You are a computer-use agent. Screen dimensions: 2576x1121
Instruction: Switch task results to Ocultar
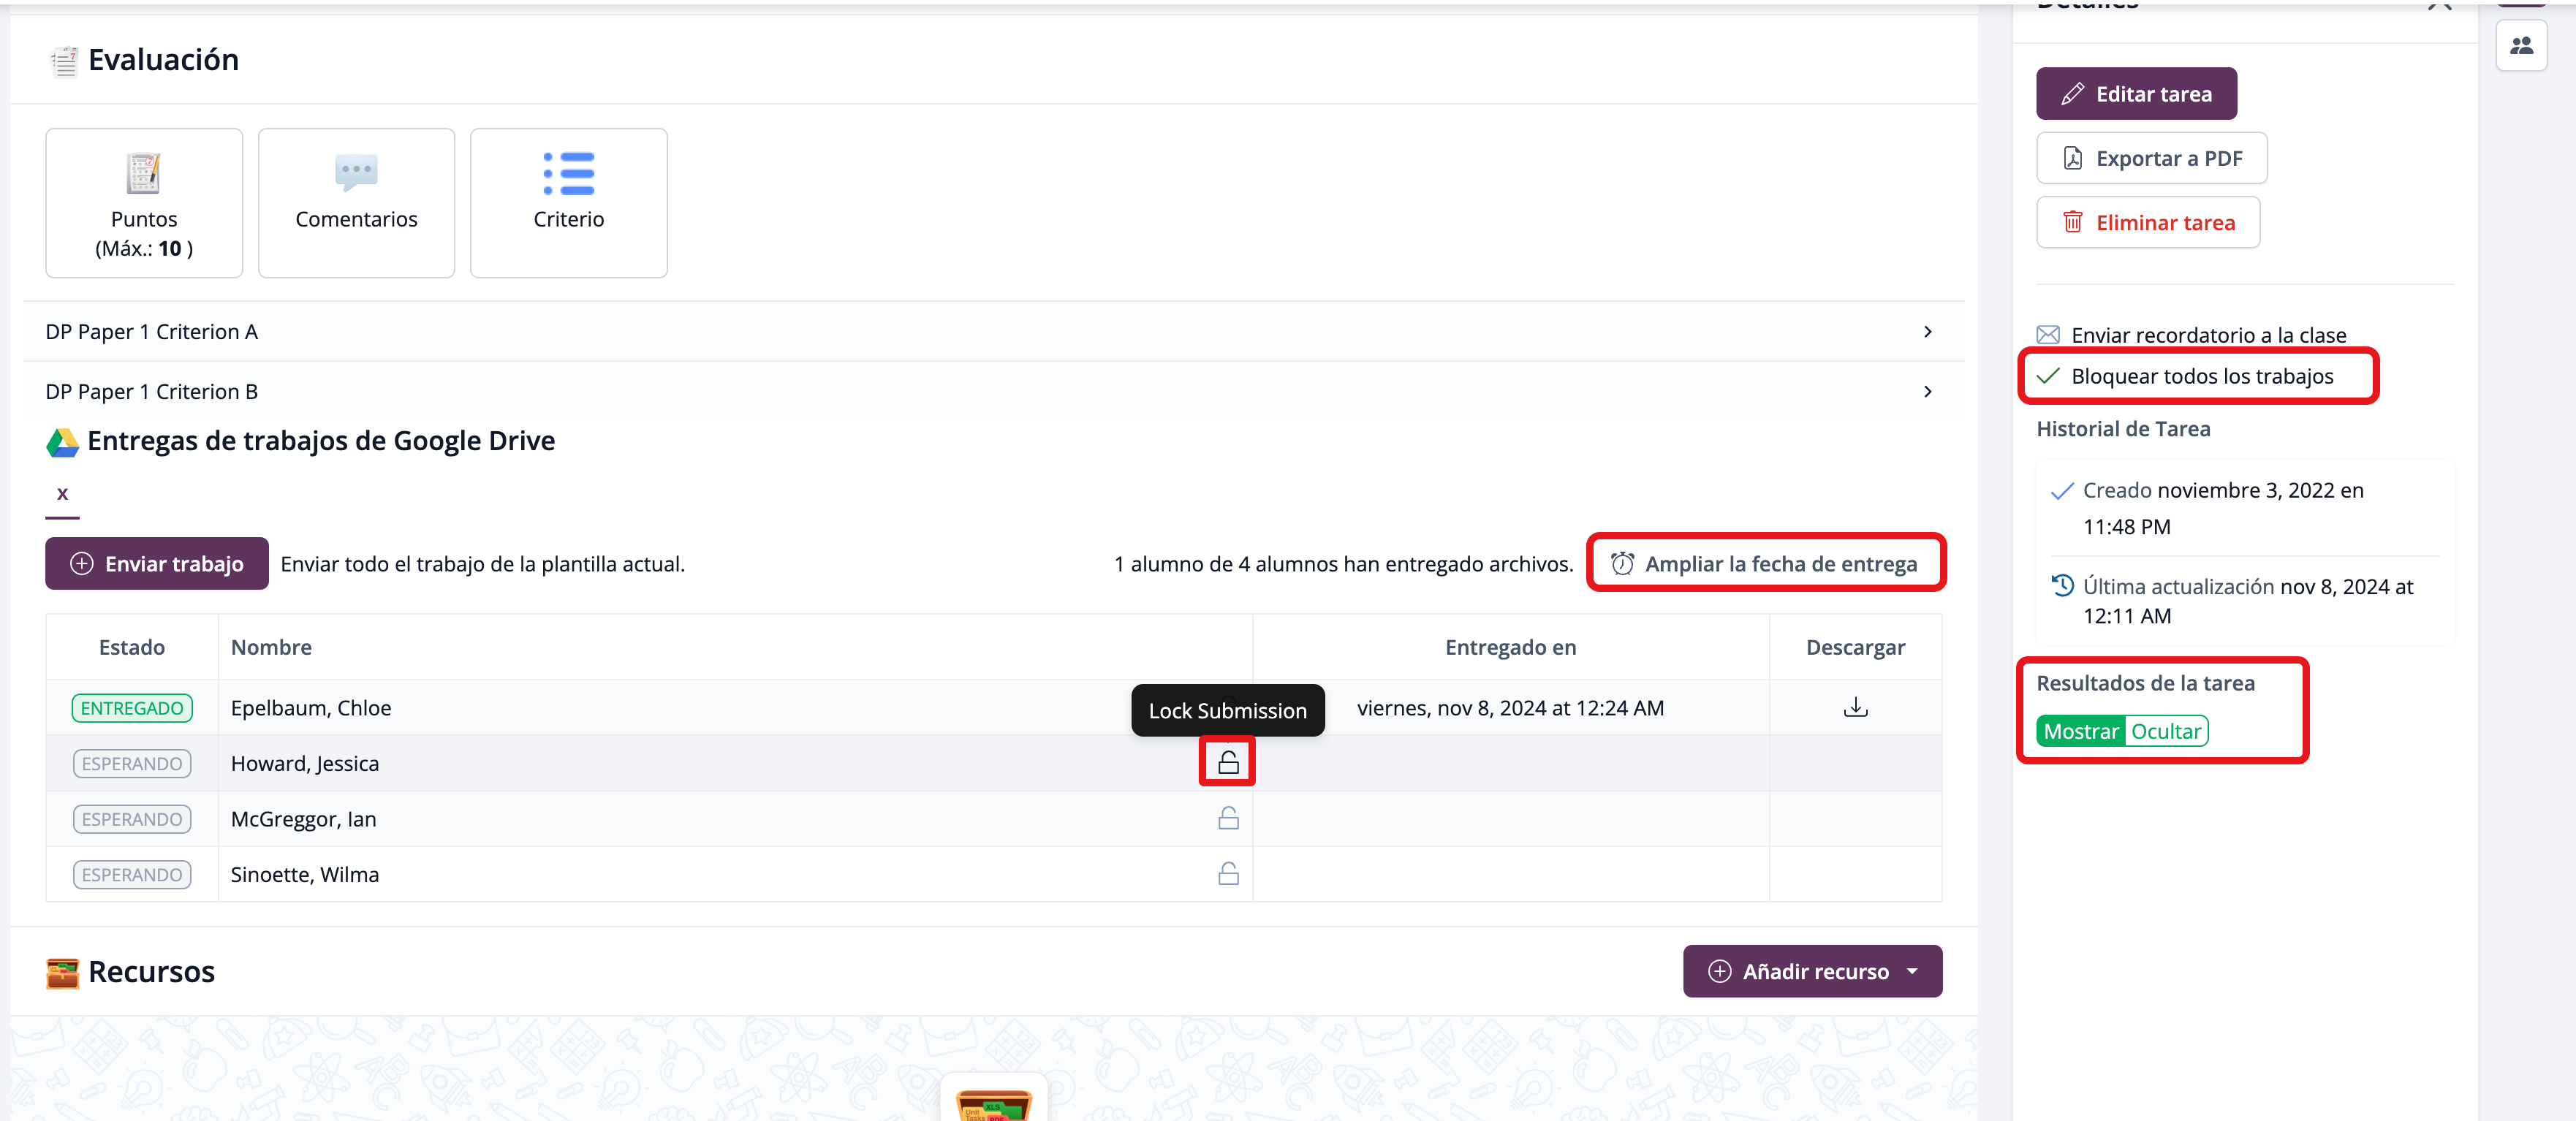(x=2165, y=731)
